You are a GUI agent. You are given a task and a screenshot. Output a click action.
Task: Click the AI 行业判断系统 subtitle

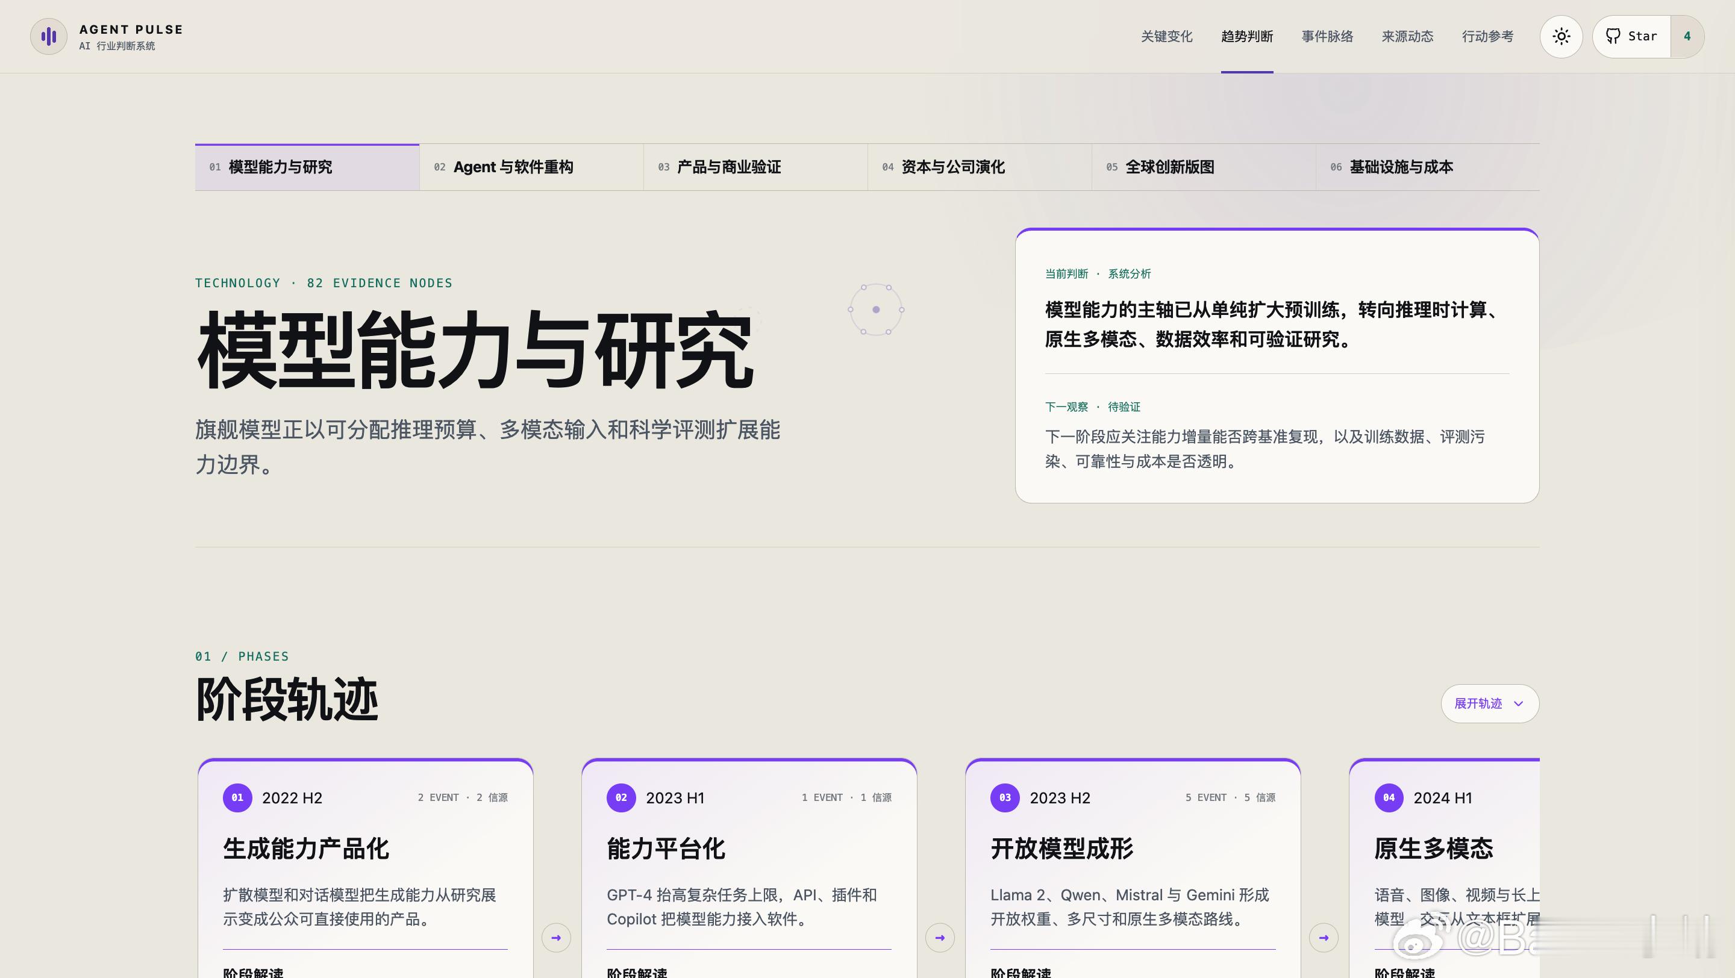tap(117, 46)
